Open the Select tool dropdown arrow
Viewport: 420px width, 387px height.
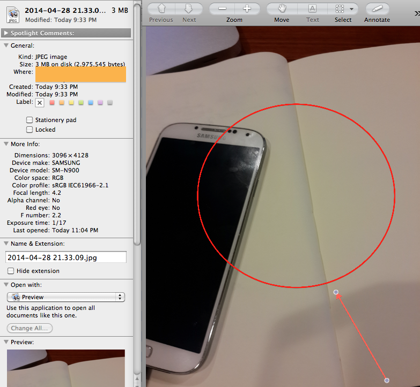352,9
